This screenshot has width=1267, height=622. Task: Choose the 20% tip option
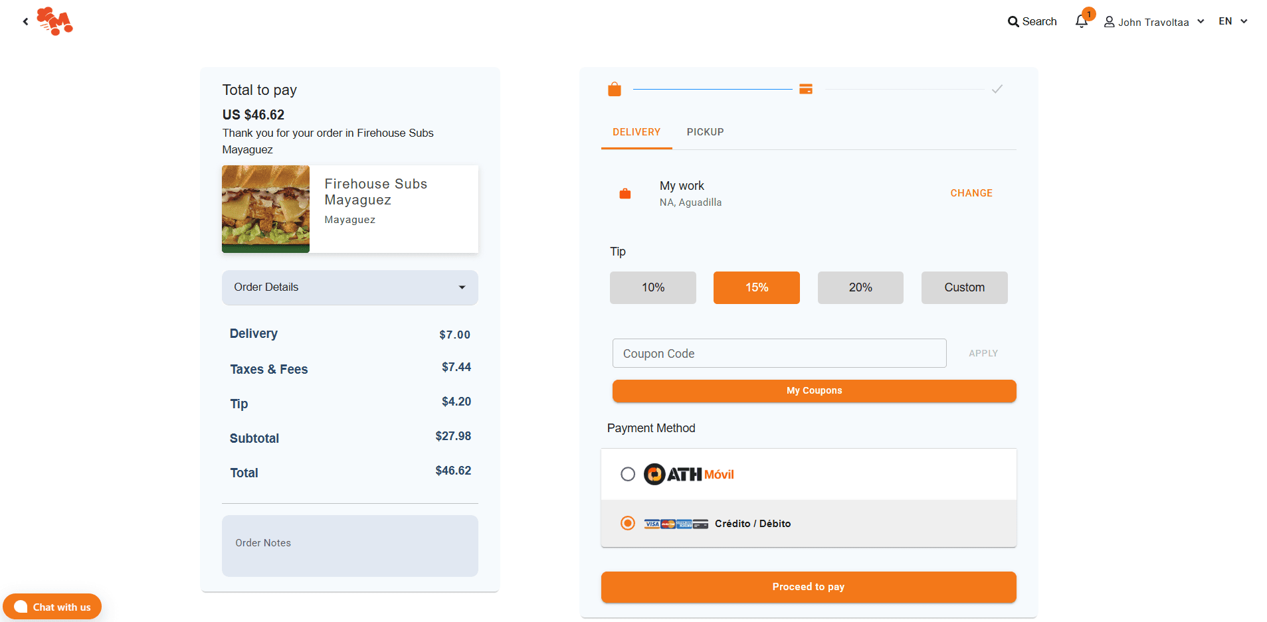860,287
